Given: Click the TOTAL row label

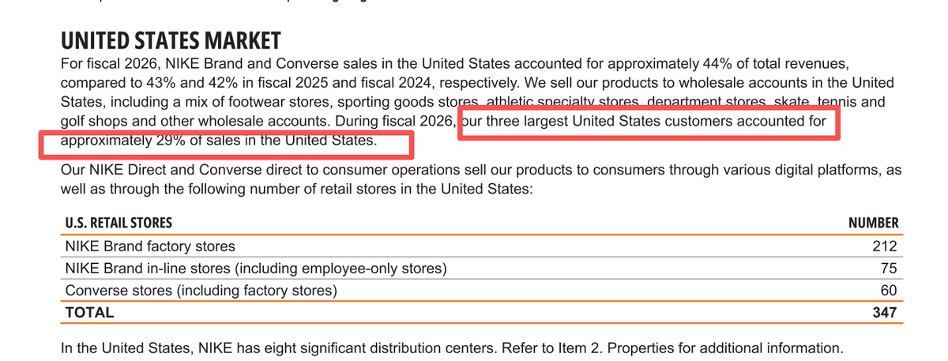Looking at the screenshot, I should (89, 313).
